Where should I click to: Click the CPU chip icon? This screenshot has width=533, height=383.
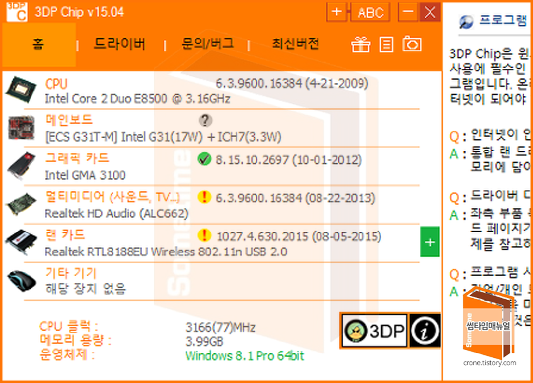click(22, 89)
